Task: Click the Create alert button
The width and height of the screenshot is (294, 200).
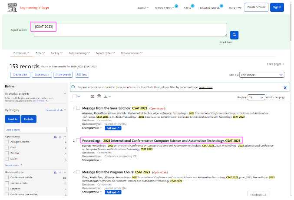Action: (20, 75)
